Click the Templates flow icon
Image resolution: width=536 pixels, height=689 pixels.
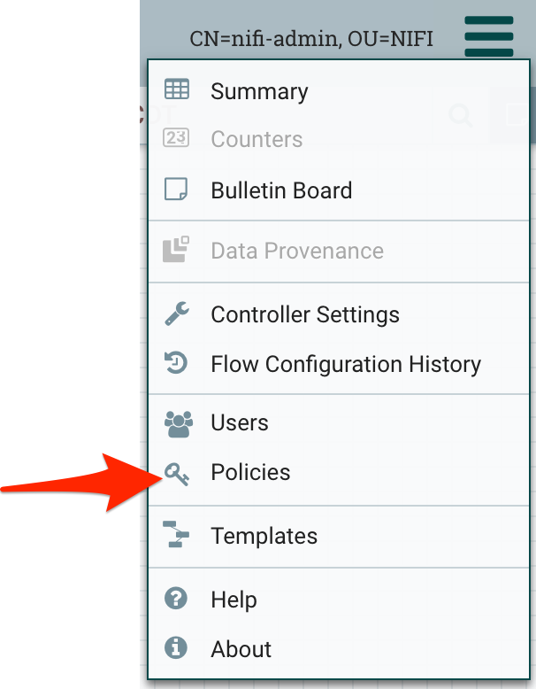tap(177, 535)
